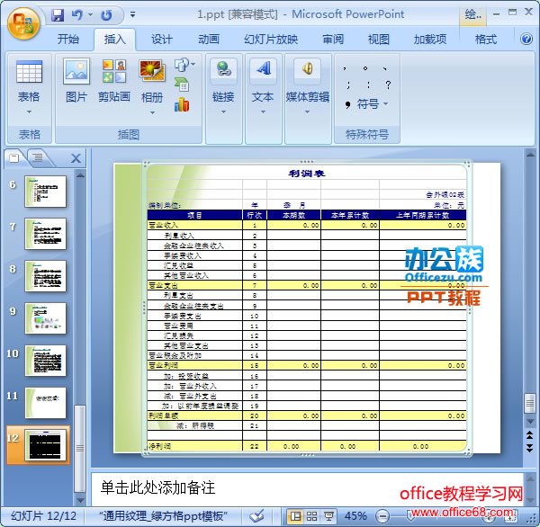The height and width of the screenshot is (527, 540).
Task: Click thumbnail pane scroll down arrow
Action: pos(80,500)
